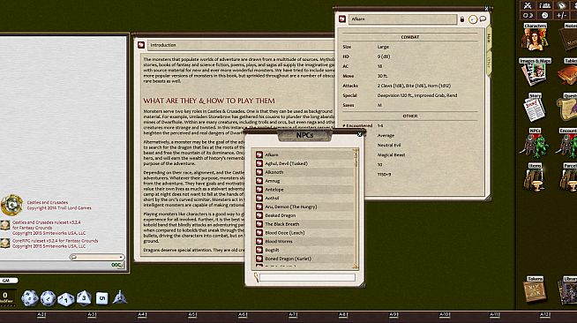Open the Encounters sidebar panel

coord(568,142)
